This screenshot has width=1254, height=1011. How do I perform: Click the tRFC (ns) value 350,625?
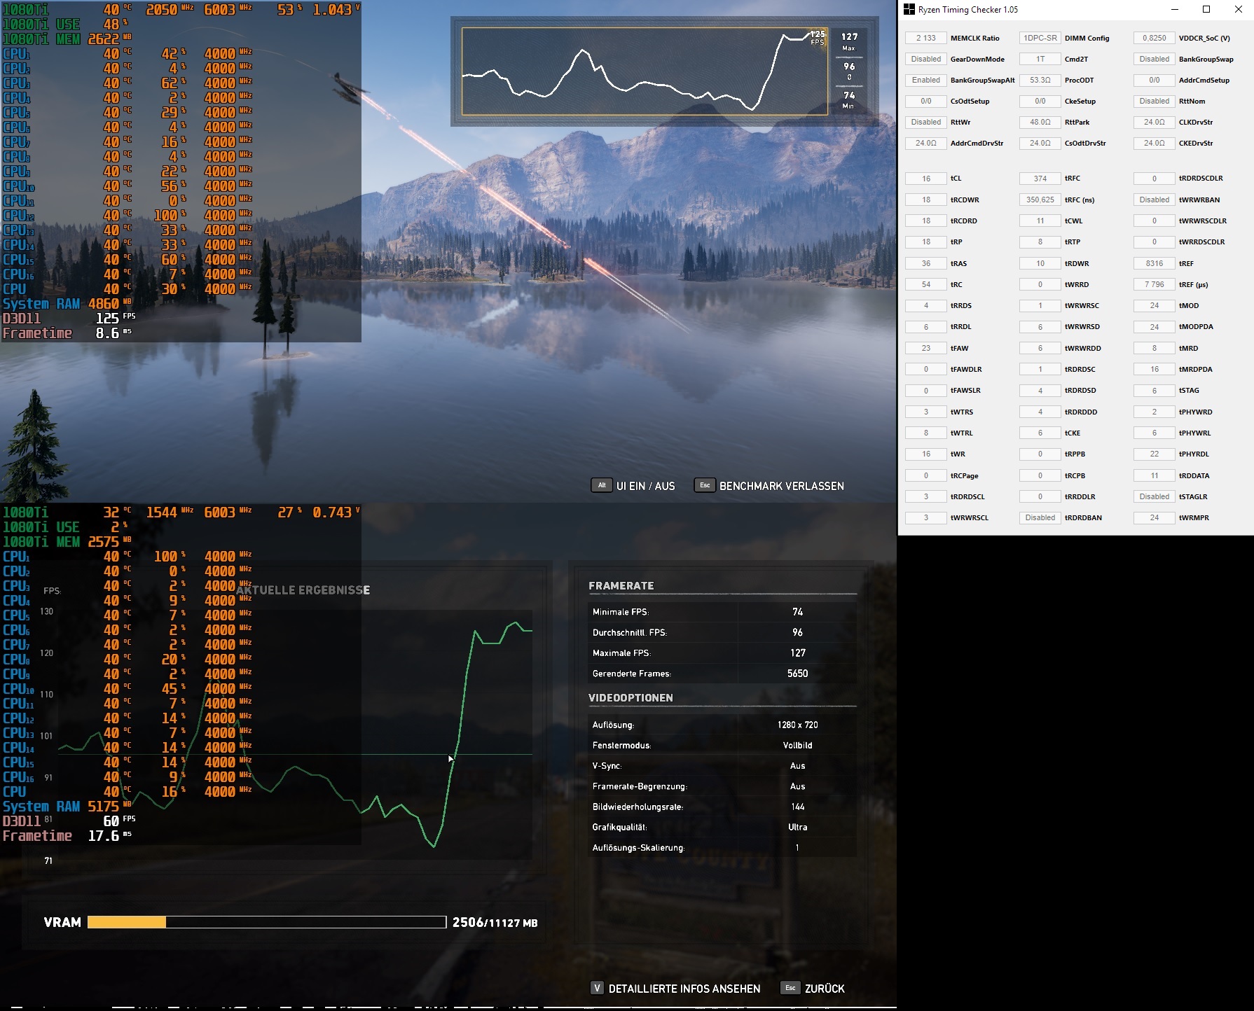[1040, 200]
